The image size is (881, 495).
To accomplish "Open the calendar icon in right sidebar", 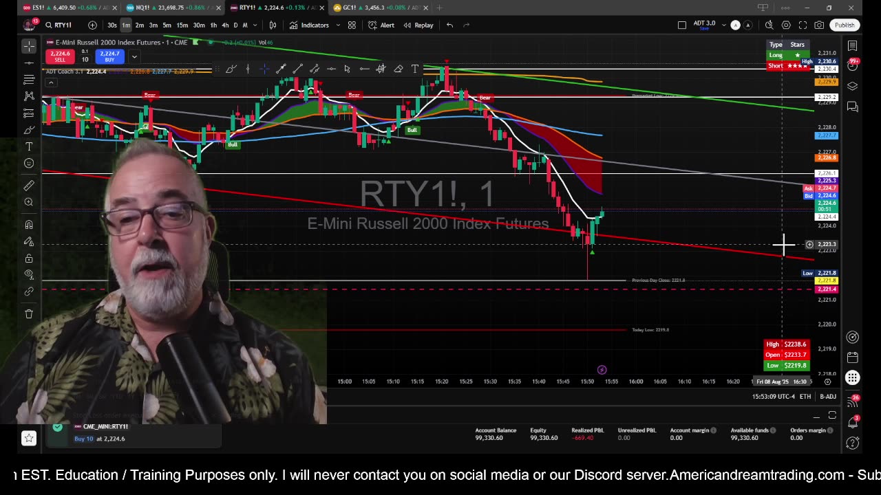I will click(x=852, y=357).
